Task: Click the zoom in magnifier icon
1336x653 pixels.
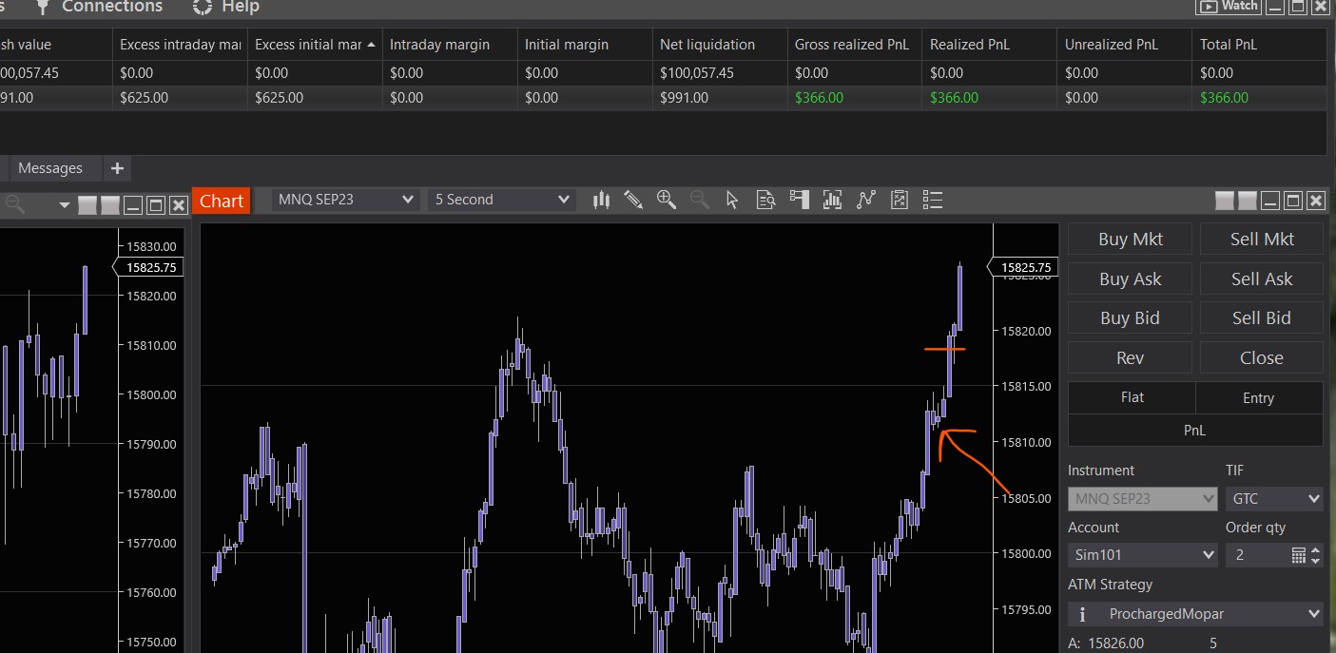Action: [666, 200]
